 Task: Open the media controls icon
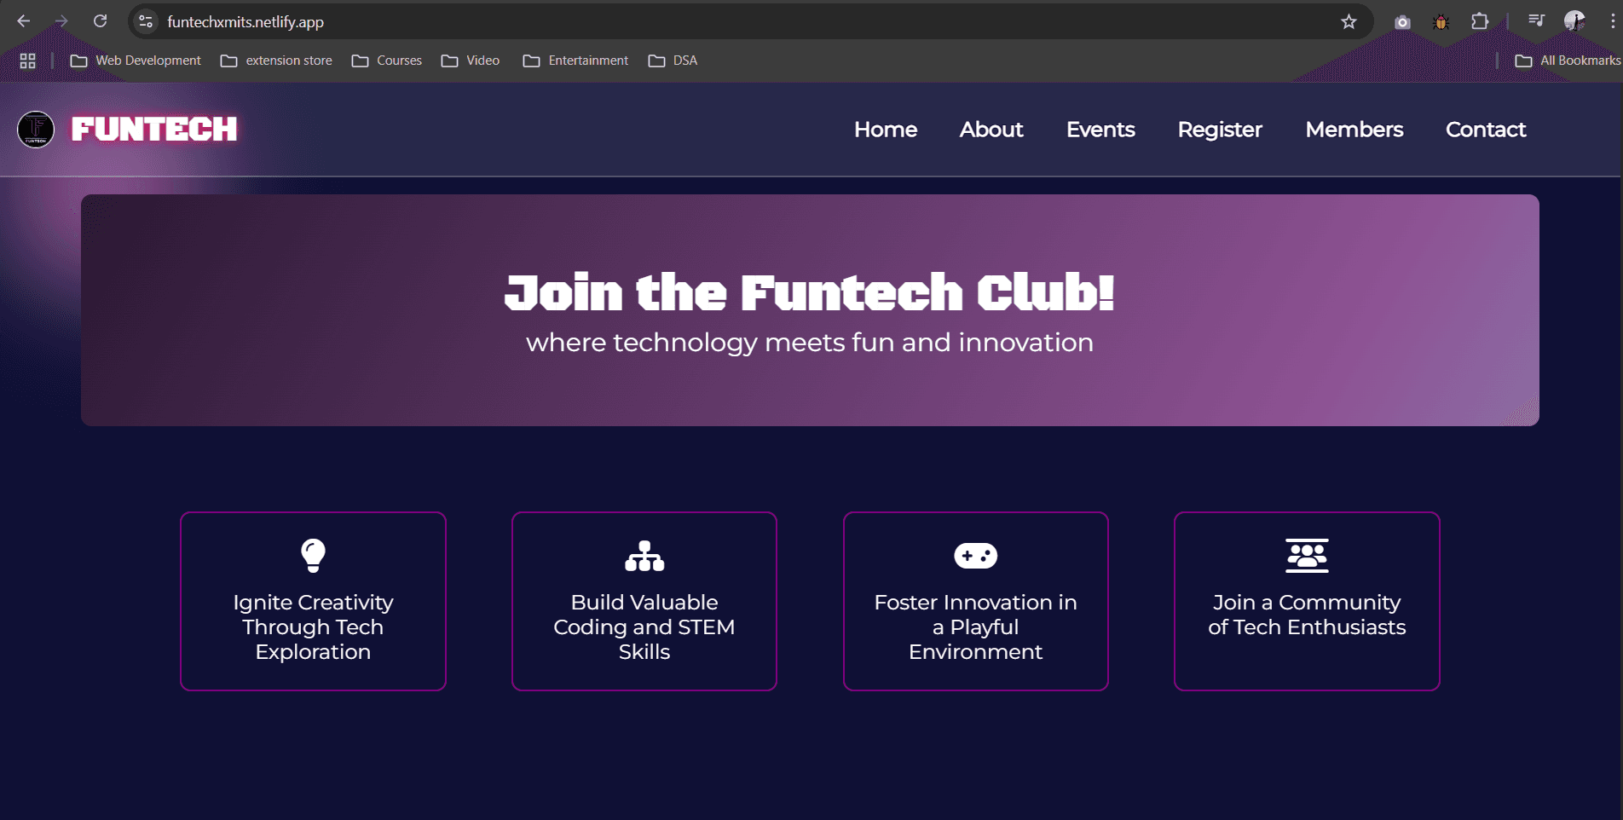(x=1536, y=19)
